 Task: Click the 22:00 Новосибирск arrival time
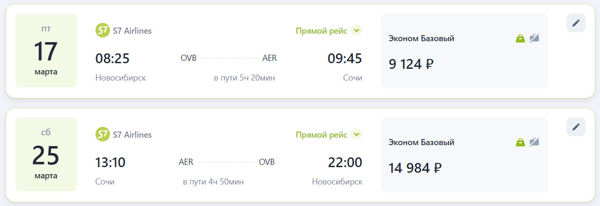click(345, 162)
